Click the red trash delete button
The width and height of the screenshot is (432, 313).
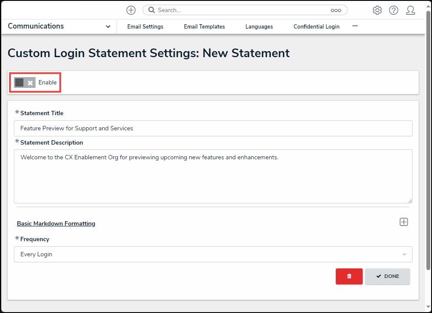[x=349, y=276]
